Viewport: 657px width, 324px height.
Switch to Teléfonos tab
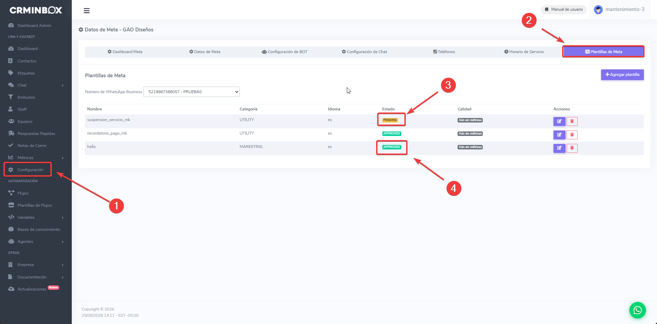pos(444,52)
